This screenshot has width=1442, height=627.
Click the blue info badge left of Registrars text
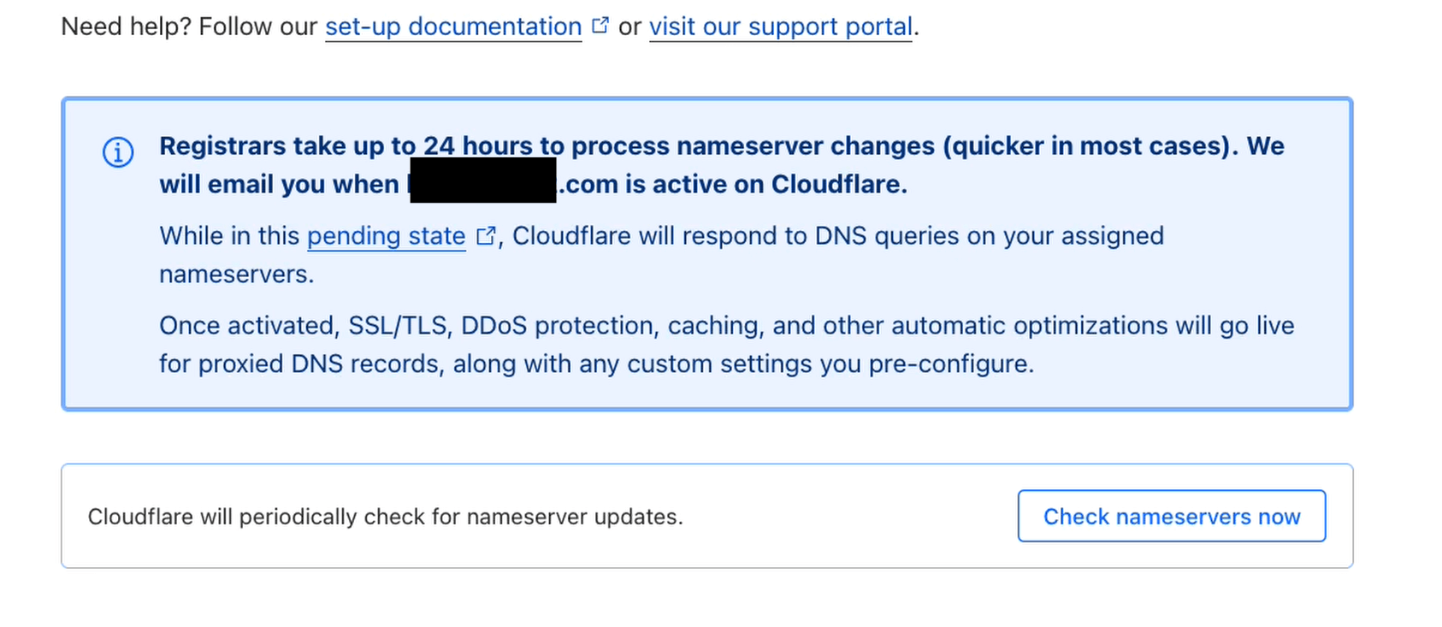point(117,152)
